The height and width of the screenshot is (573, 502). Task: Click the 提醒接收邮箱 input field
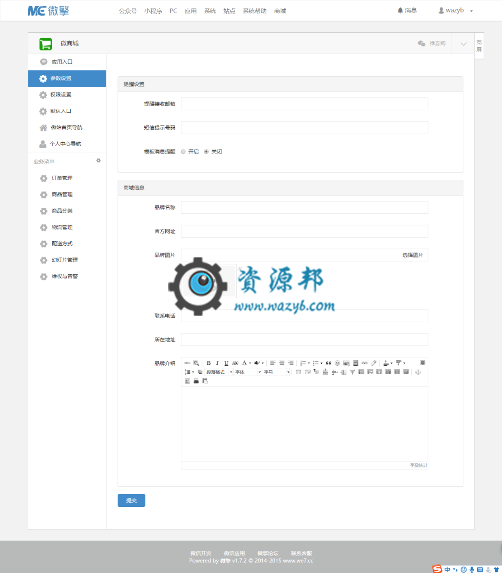point(304,104)
